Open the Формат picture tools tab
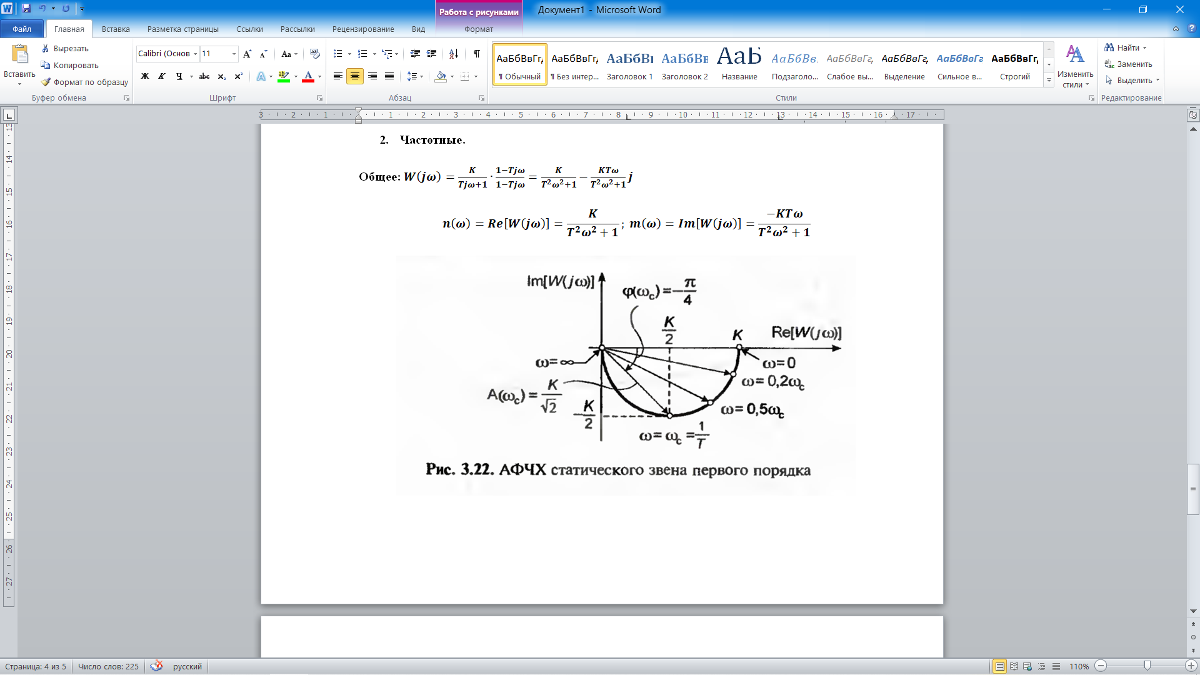This screenshot has height=675, width=1200. [x=479, y=29]
